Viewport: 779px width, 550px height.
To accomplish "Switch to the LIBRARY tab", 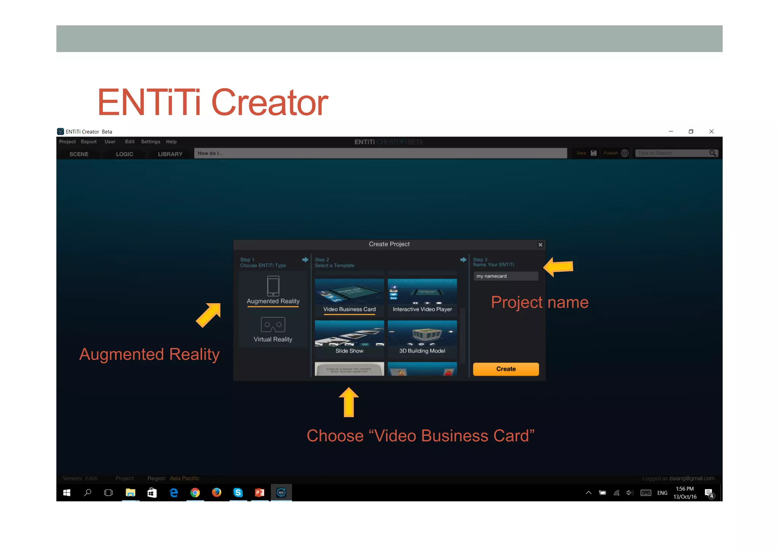I will (x=170, y=154).
